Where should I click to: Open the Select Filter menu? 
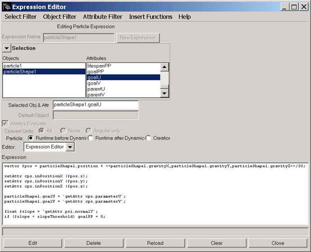tap(21, 17)
